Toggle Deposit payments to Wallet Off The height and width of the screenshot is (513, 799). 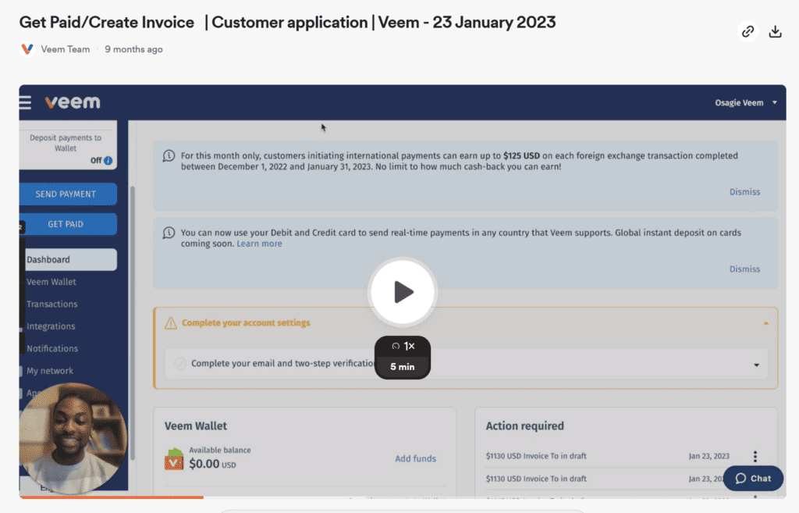tap(96, 161)
